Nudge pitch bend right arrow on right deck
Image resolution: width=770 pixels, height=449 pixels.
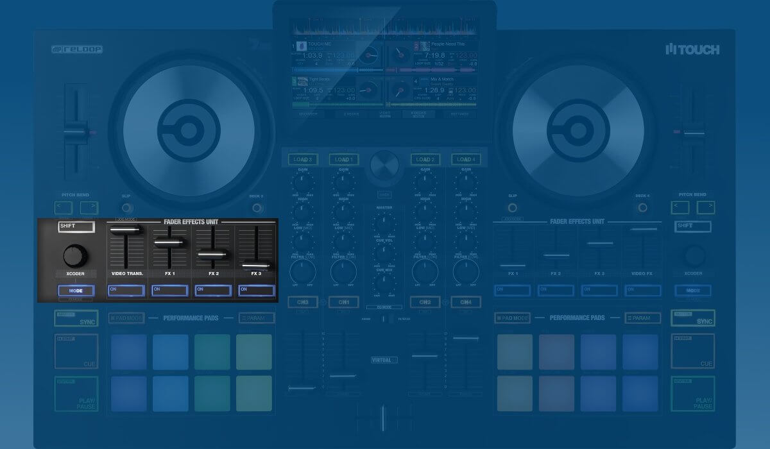pyautogui.click(x=706, y=207)
